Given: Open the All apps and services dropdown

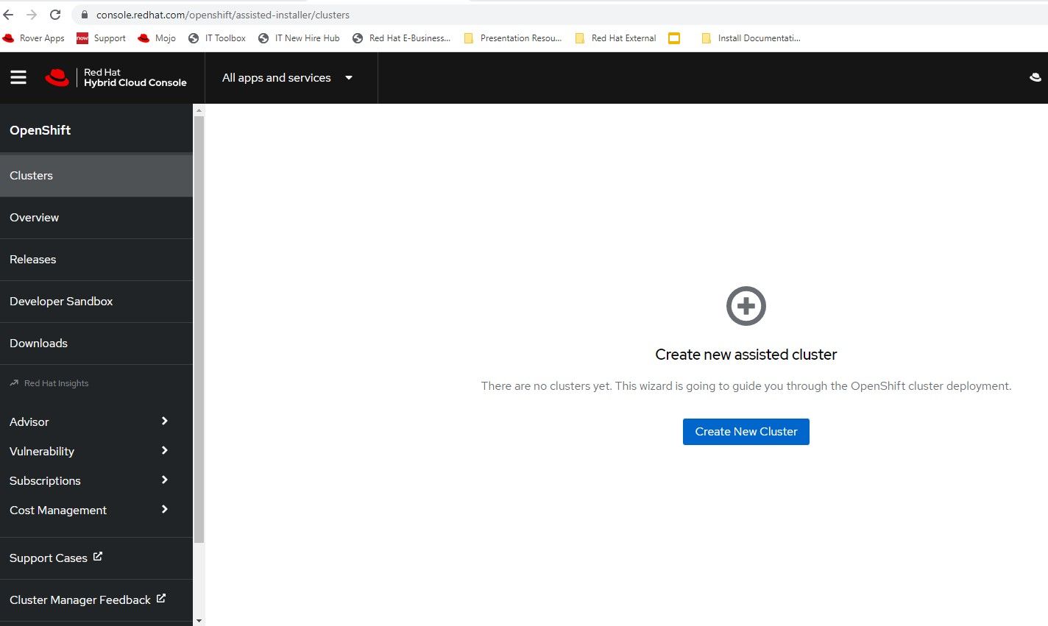Looking at the screenshot, I should 288,78.
